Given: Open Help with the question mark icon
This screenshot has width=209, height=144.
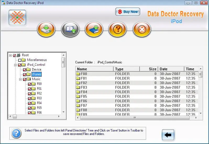Looking at the screenshot, I should (x=118, y=29).
